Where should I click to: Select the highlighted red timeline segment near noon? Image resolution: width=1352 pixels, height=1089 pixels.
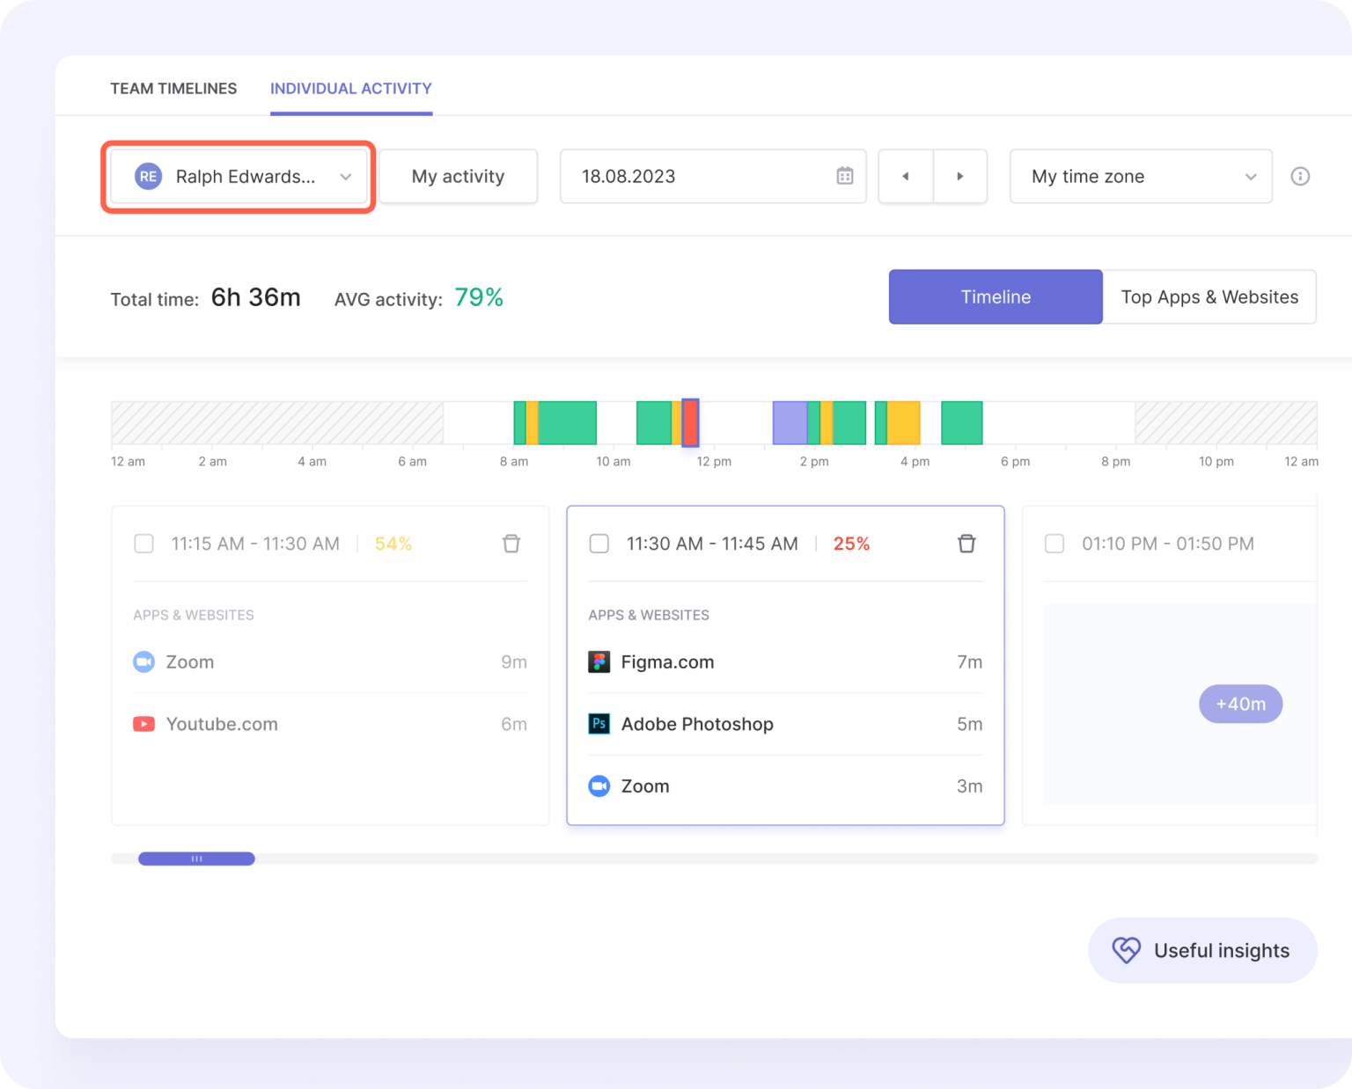[690, 422]
